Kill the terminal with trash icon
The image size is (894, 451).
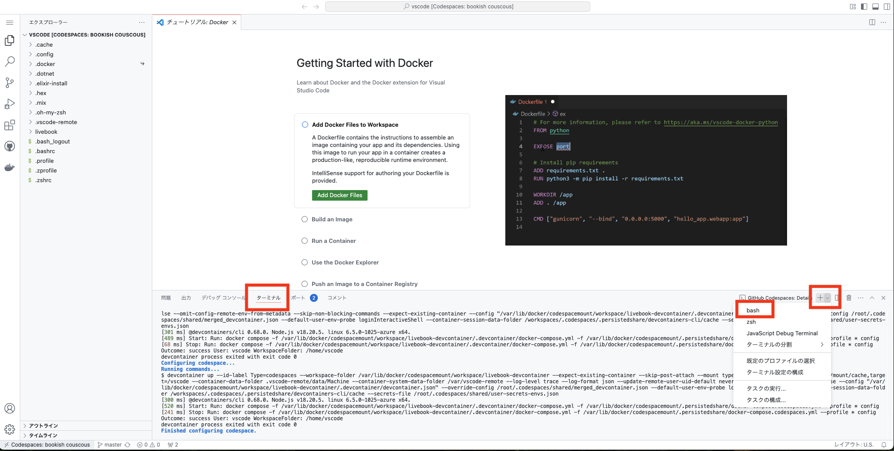point(849,298)
